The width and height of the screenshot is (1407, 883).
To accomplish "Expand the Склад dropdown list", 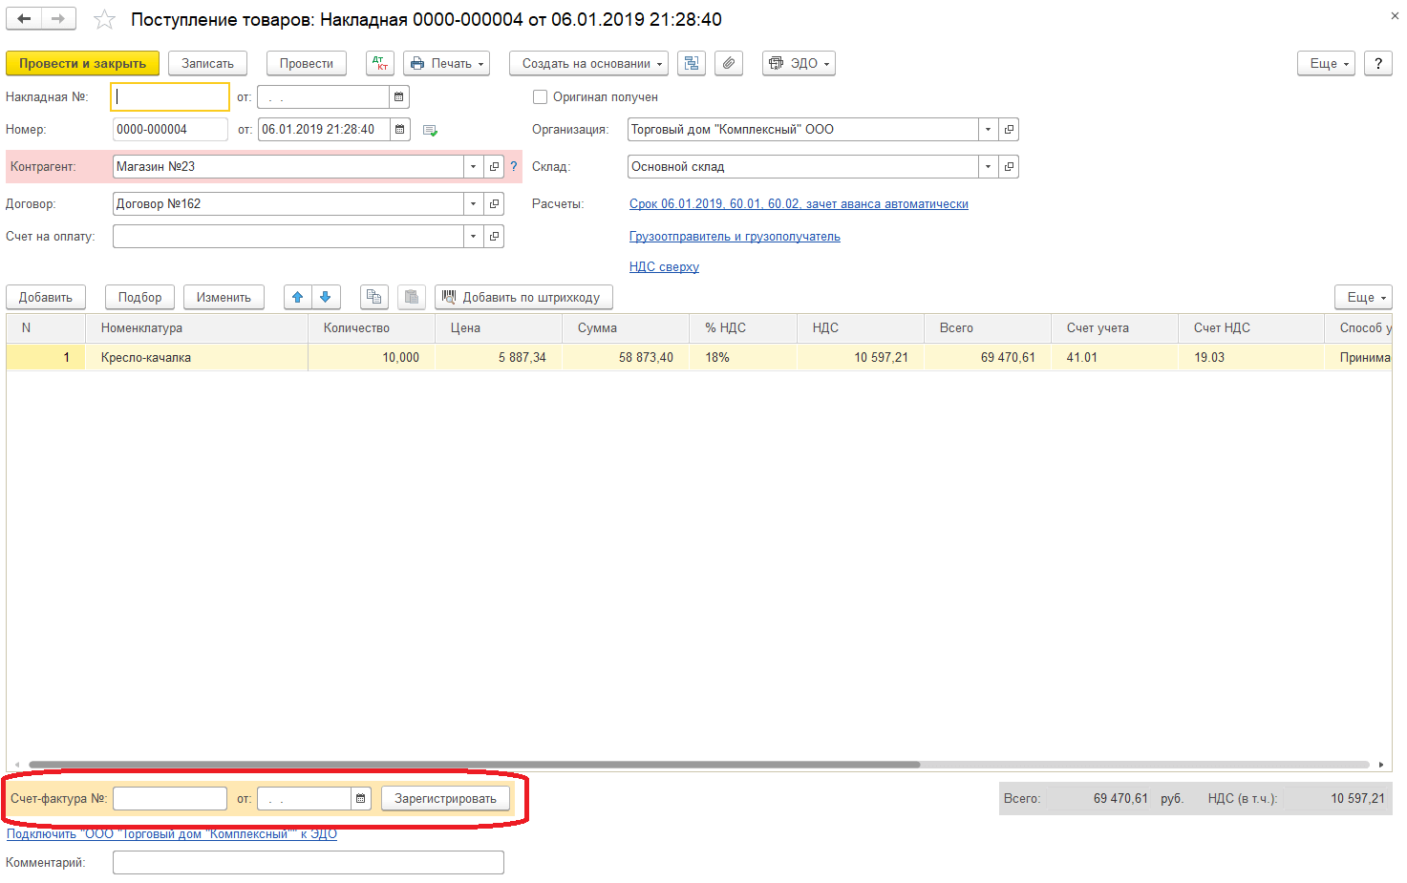I will [988, 167].
